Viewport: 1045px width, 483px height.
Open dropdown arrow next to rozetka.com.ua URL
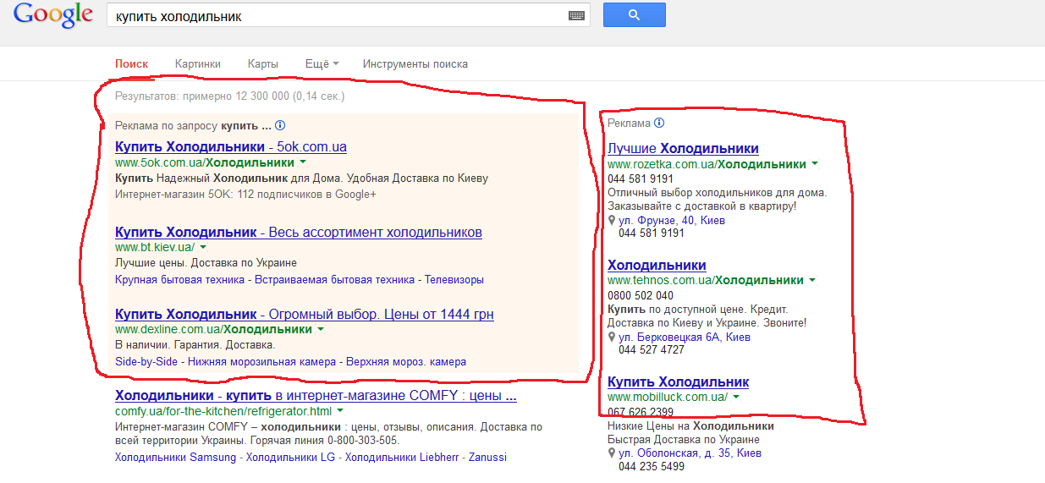[x=814, y=164]
